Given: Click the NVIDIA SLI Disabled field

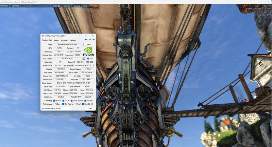Looking at the screenshot, I should [x=61, y=97].
